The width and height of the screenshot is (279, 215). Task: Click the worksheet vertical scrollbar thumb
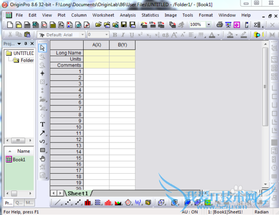point(265,87)
